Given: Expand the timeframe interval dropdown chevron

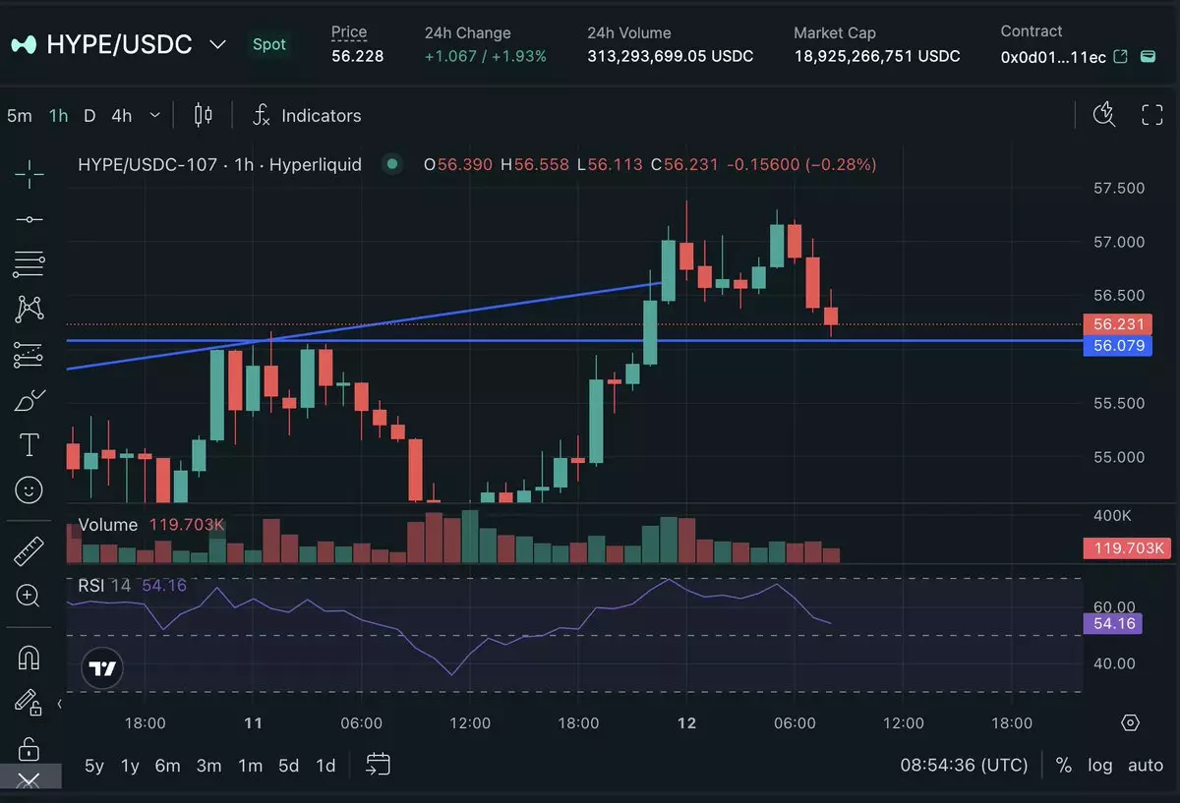Looking at the screenshot, I should [154, 115].
